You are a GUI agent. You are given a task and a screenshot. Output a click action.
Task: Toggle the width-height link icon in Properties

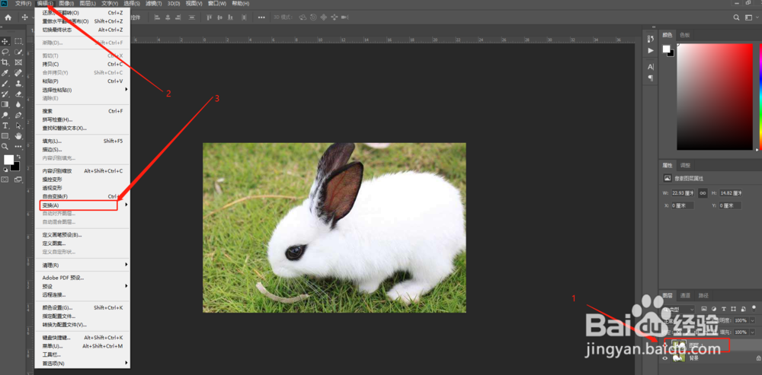pyautogui.click(x=703, y=192)
